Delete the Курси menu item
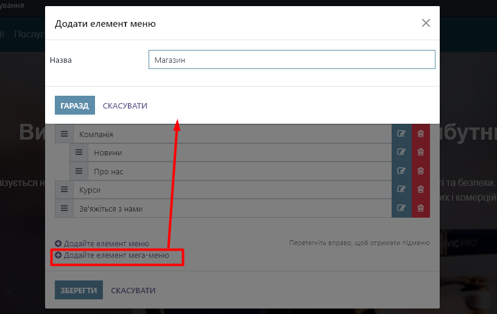The height and width of the screenshot is (314, 497). [420, 190]
